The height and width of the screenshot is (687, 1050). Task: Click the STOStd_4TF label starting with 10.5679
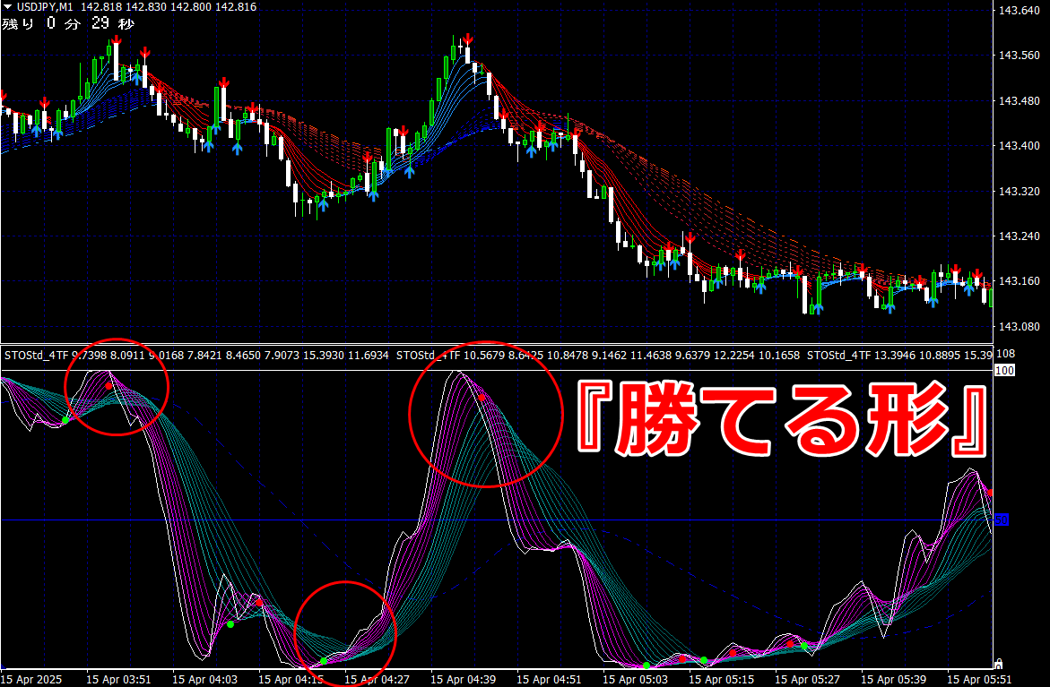(597, 356)
